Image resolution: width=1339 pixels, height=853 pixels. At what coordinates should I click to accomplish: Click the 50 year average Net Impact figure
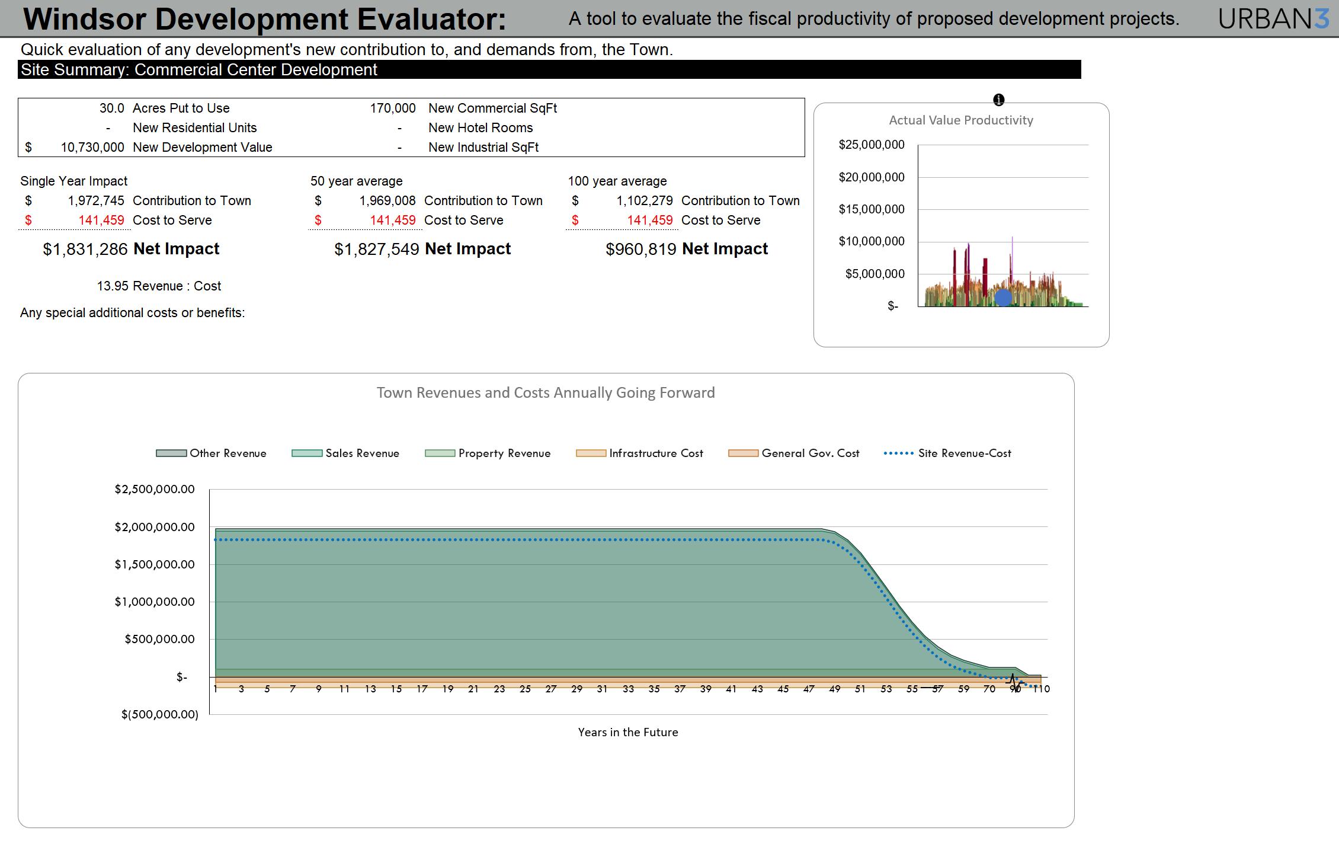[377, 249]
